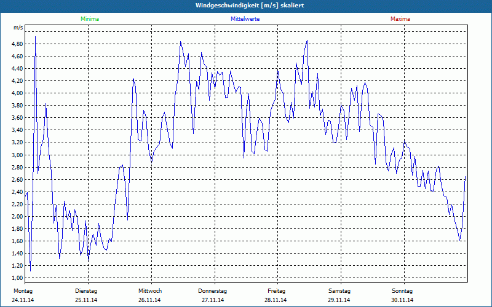The image size is (492, 307).
Task: Click the Dienstag day label
Action: click(86, 291)
